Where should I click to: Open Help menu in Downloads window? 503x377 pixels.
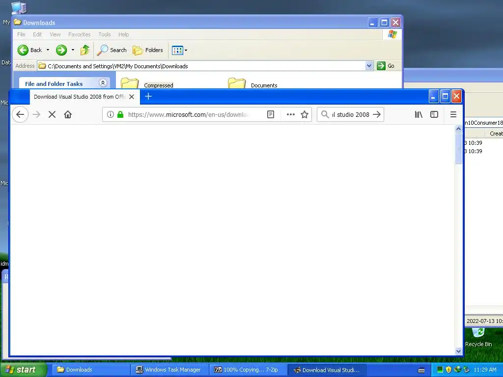point(123,34)
